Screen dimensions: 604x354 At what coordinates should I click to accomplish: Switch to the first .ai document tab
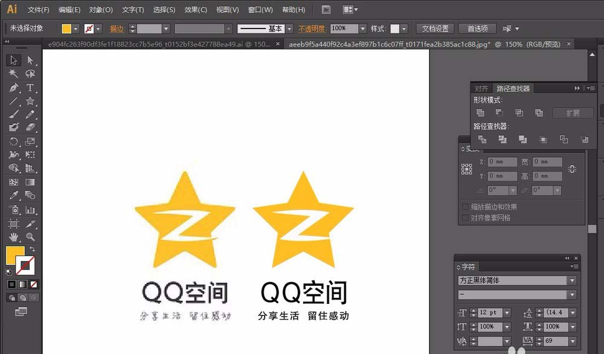pyautogui.click(x=159, y=44)
